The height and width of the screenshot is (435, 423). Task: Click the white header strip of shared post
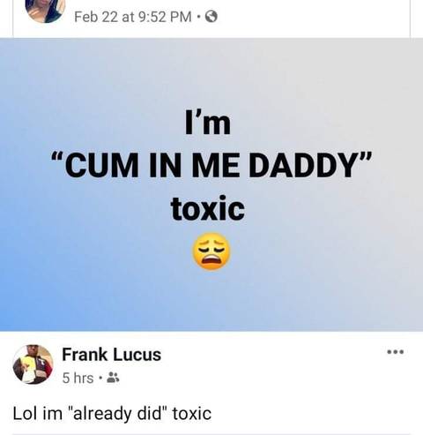pyautogui.click(x=211, y=19)
